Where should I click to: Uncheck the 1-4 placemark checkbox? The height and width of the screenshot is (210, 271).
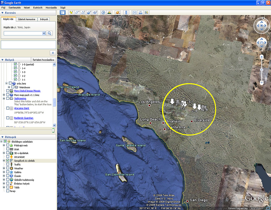[x=15, y=68]
